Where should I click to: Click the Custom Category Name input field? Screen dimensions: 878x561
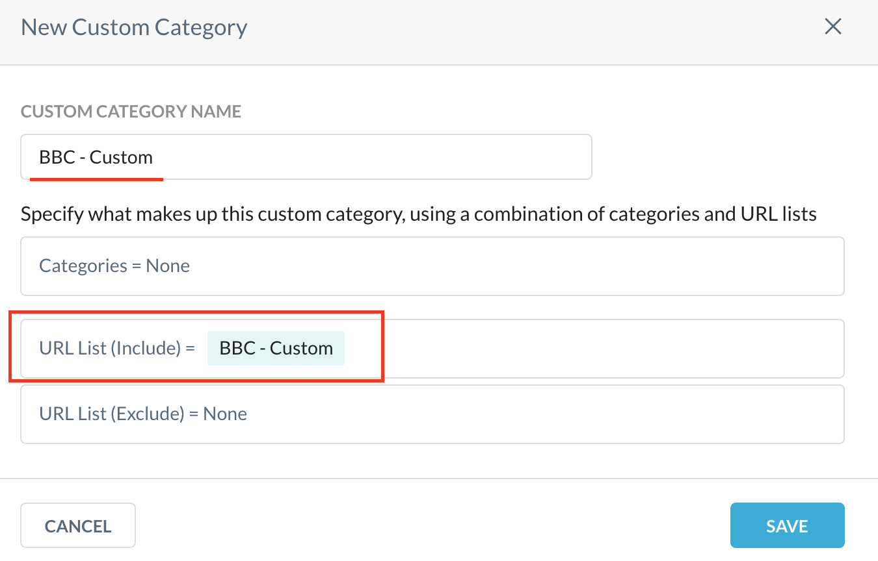point(306,156)
